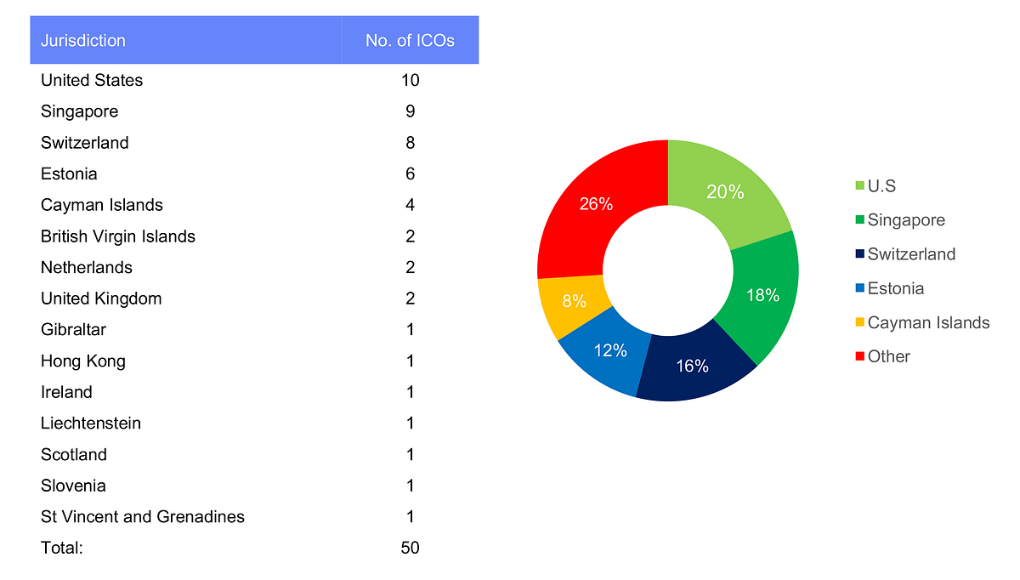Click the Jurisdiction column header

(83, 40)
